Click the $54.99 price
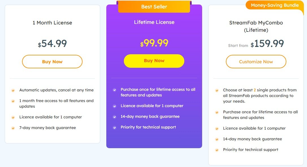The height and width of the screenshot is (167, 307). 52,44
